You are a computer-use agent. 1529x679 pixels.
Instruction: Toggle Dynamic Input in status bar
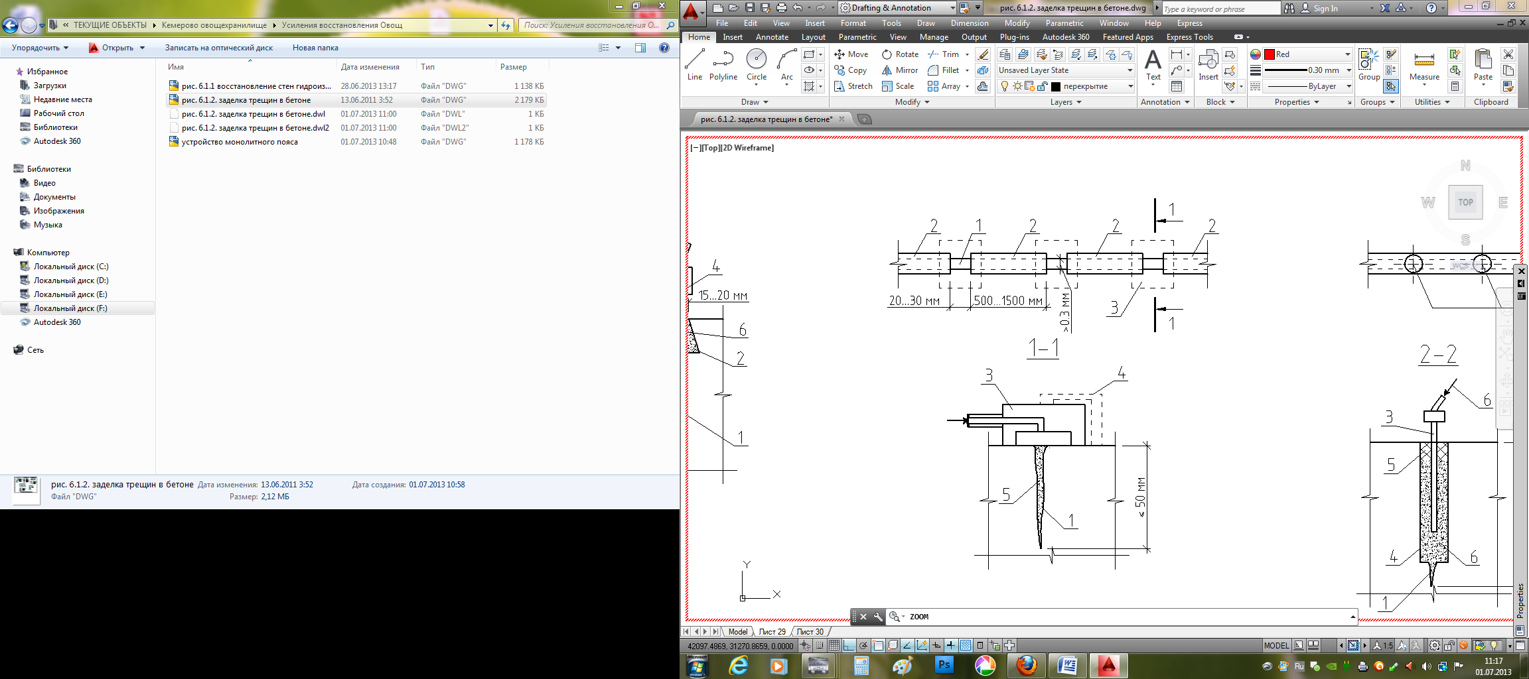(x=936, y=645)
